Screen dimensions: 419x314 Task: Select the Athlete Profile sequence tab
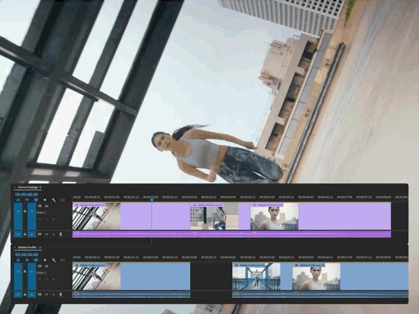click(27, 247)
